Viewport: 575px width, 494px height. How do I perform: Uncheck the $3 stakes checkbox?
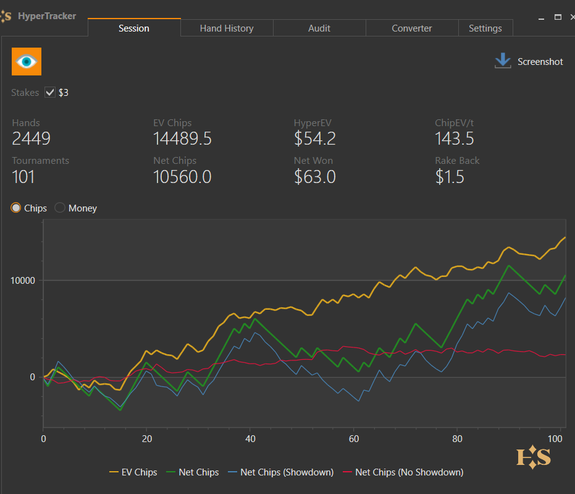tap(50, 92)
